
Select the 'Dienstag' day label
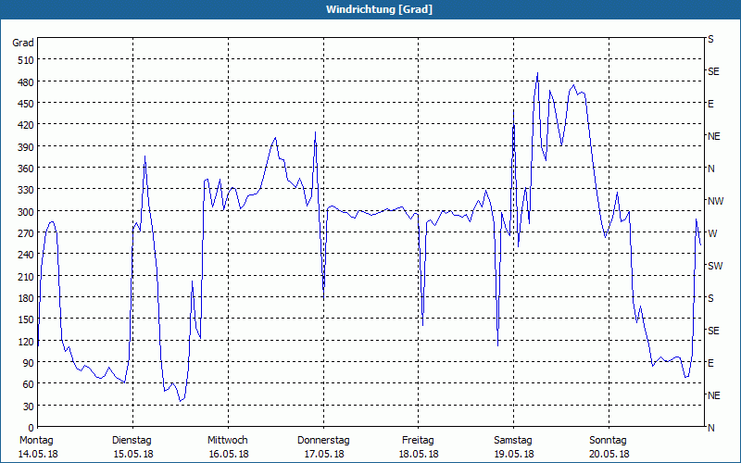(132, 441)
